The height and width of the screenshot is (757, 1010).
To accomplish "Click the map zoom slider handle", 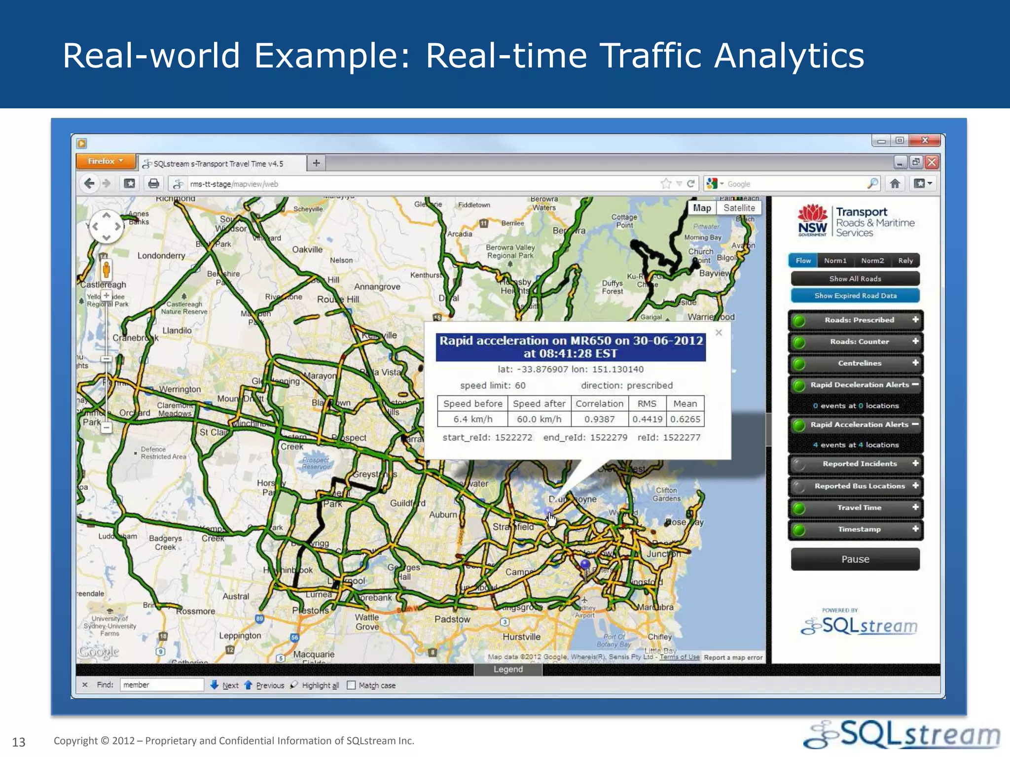I will (x=107, y=359).
